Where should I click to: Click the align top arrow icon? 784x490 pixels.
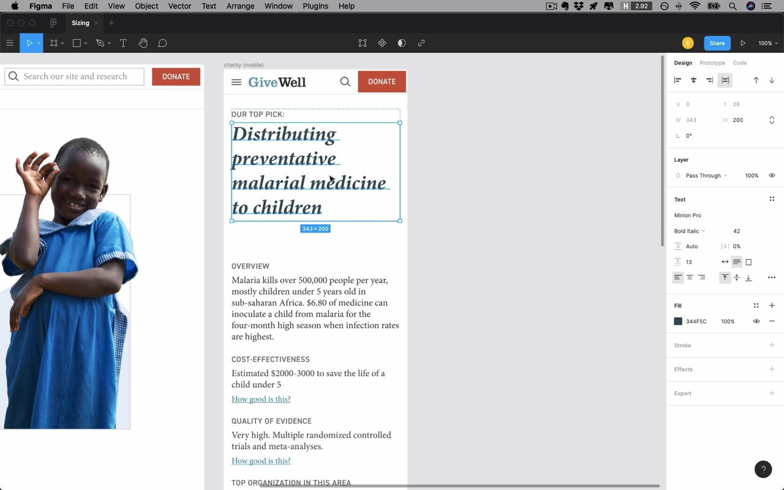click(756, 80)
